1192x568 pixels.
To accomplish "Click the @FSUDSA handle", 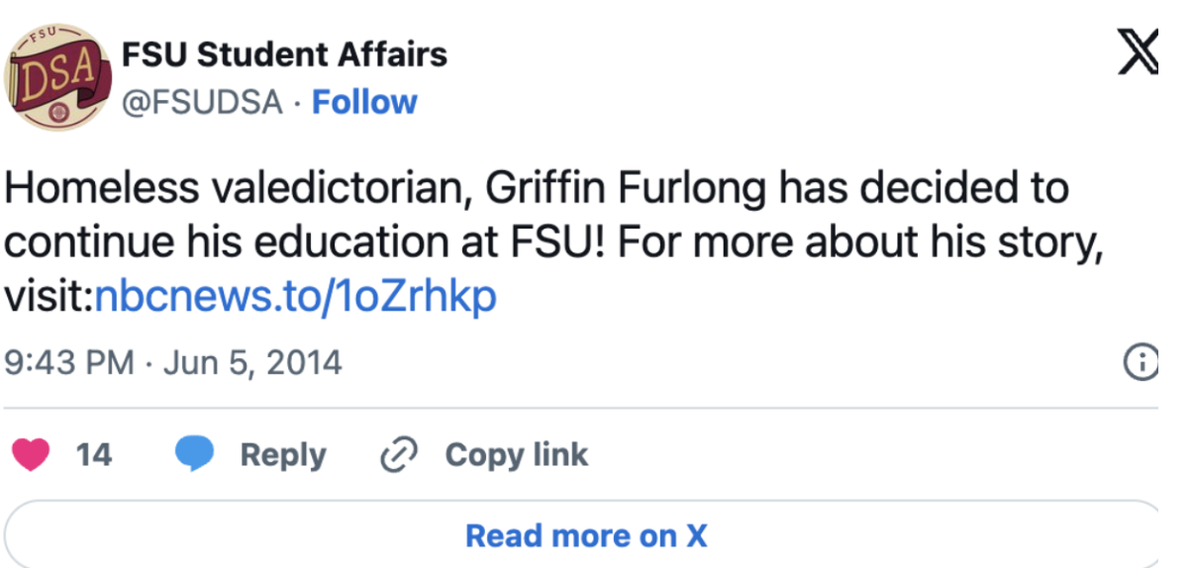I will coord(202,102).
